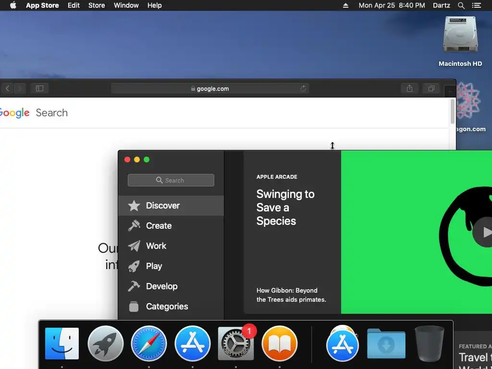Select the Create category with paintbrush icon
The width and height of the screenshot is (492, 369).
171,226
